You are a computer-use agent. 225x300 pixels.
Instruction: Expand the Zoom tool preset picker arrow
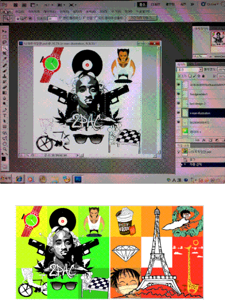pos(11,18)
